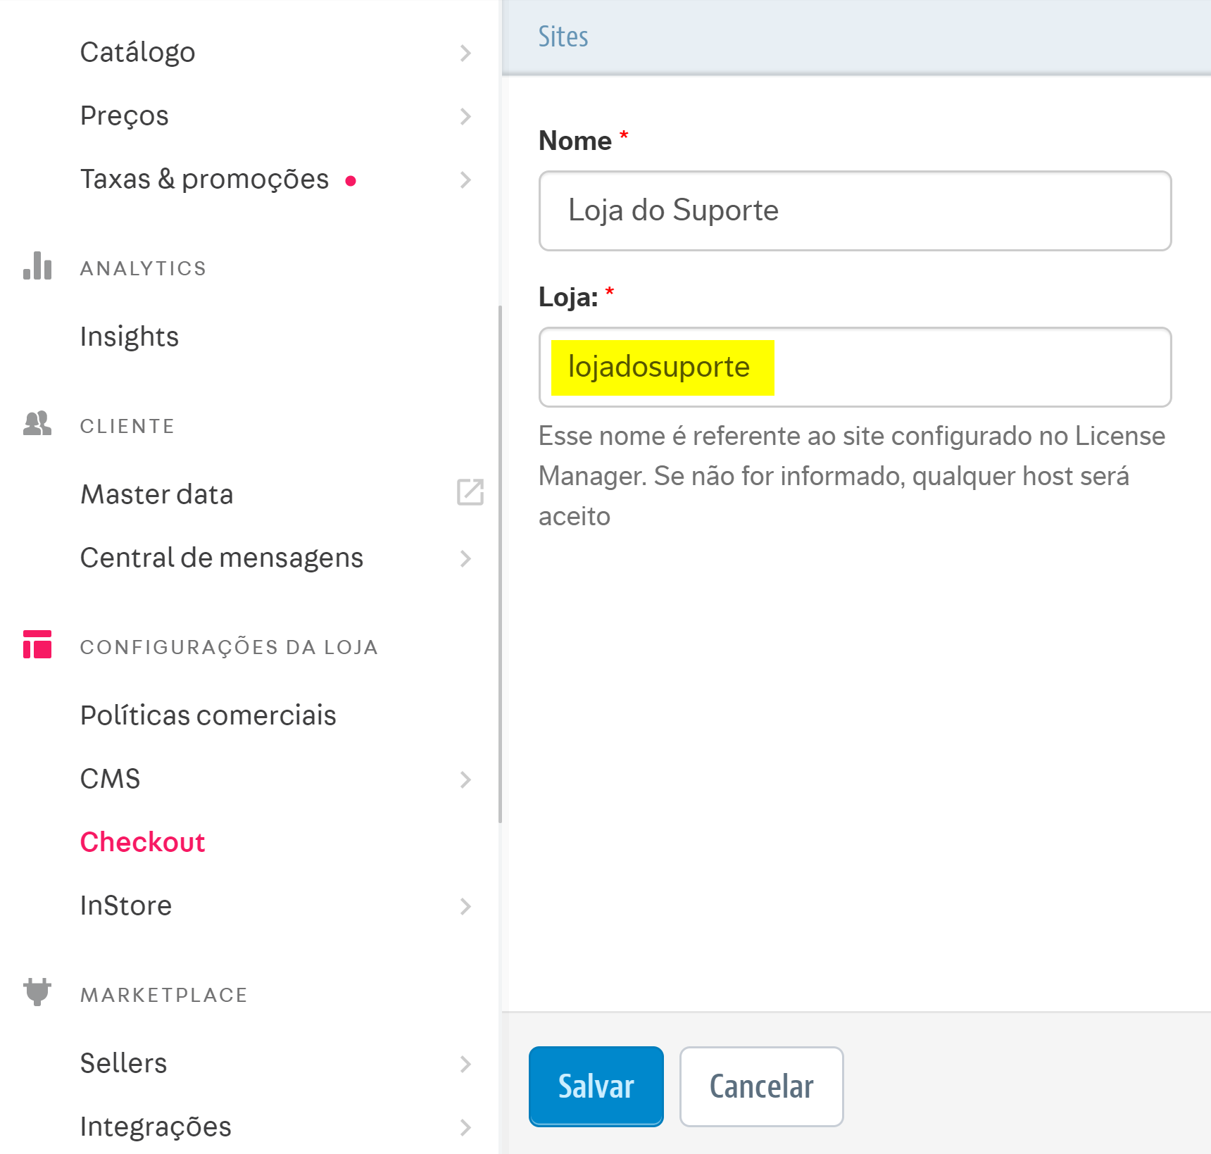The image size is (1211, 1154).
Task: Click the Marketplace plug icon
Action: [x=37, y=994]
